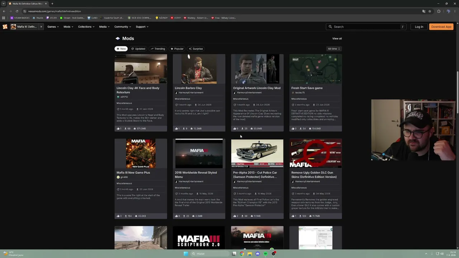459x258 pixels.
Task: Click the browser address bar URL
Action: click(55, 11)
